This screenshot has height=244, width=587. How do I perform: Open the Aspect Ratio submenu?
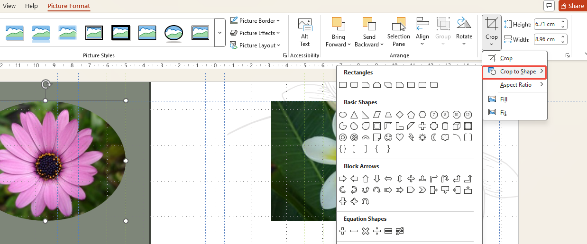coord(515,85)
